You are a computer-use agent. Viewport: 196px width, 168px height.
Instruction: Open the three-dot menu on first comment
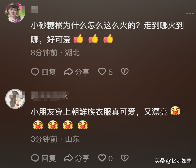pyautogui.click(x=190, y=13)
